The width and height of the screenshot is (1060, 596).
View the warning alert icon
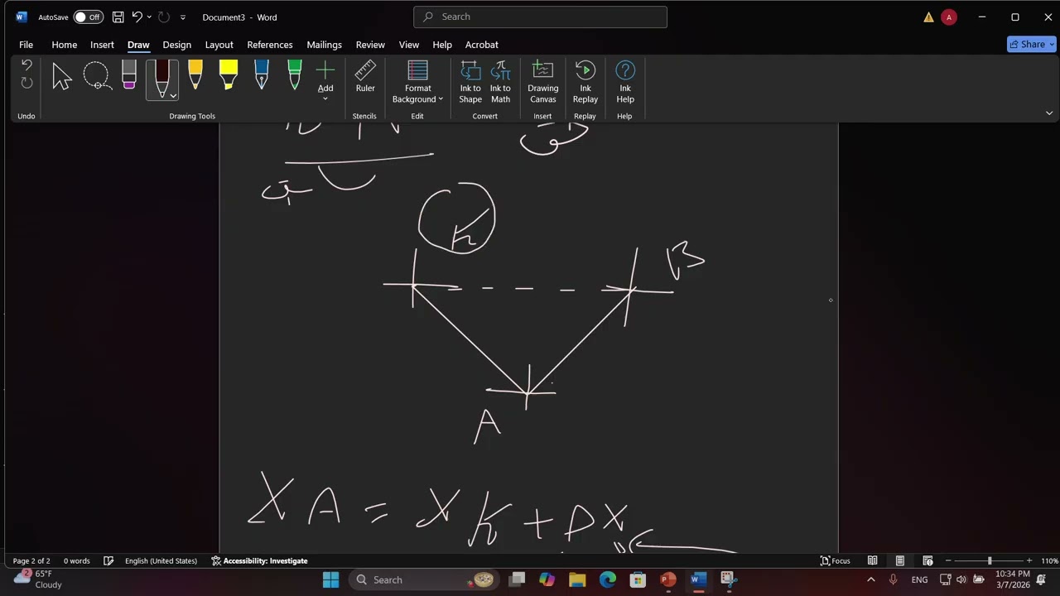click(x=928, y=17)
